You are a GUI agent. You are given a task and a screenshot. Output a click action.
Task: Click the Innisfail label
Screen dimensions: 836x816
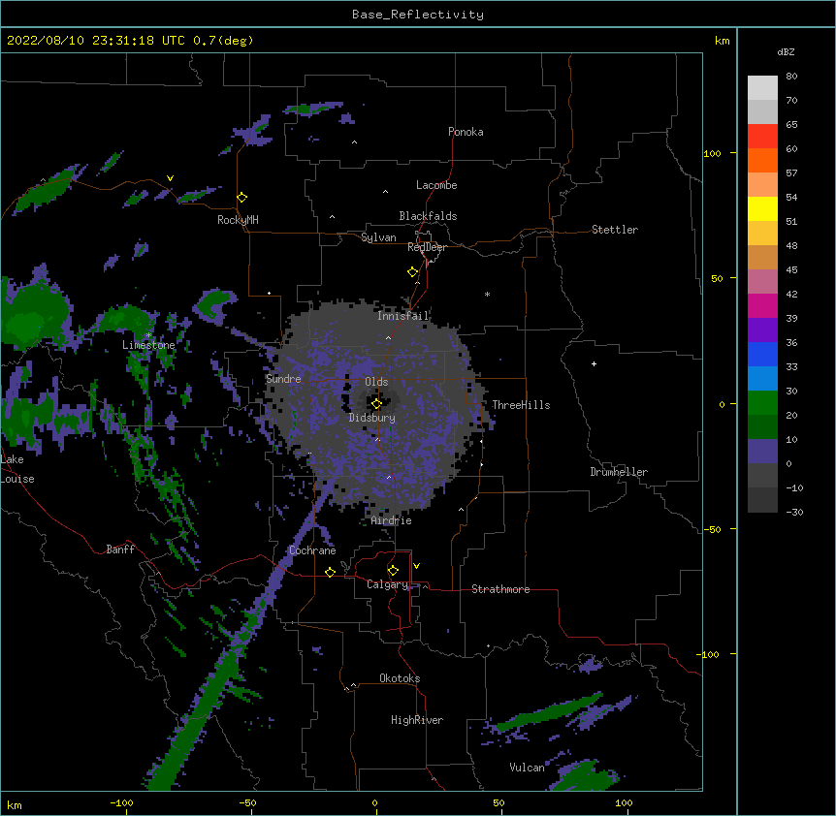click(402, 316)
